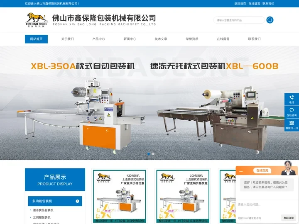Viewport: 299px width, 224px height.
Task: Open the 关于我们 menu item
Action: 67,39
